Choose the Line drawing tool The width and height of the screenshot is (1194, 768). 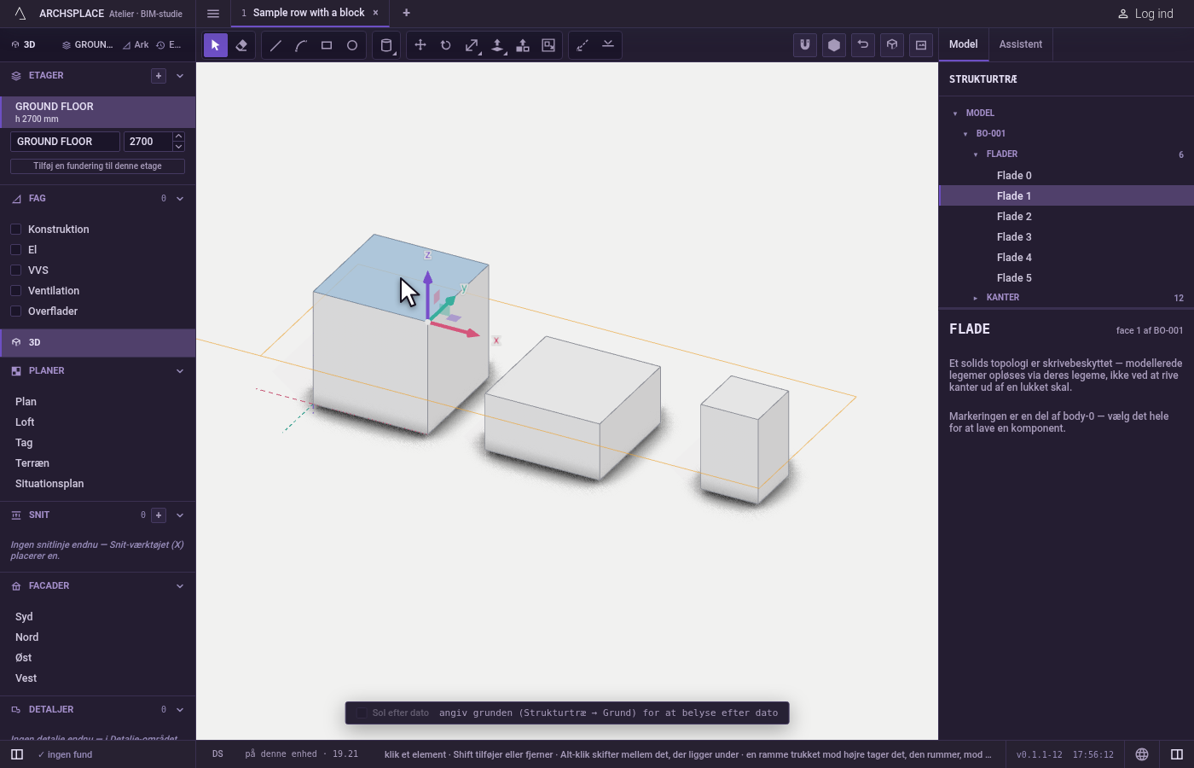pyautogui.click(x=275, y=45)
